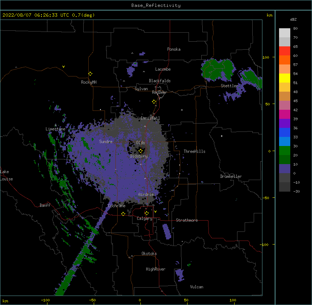Click the white asterisk marker above Limestone
312x305 pixels.
pyautogui.click(x=55, y=125)
